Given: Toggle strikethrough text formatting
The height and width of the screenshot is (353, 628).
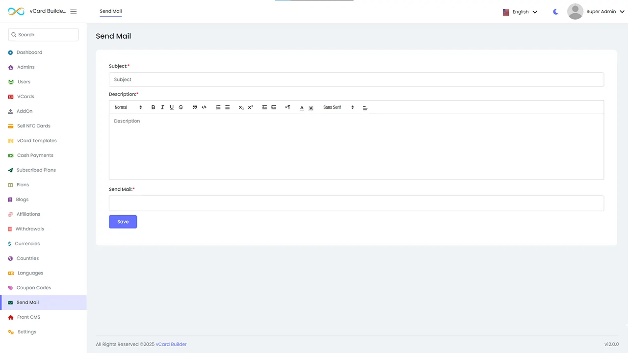Looking at the screenshot, I should (x=181, y=107).
